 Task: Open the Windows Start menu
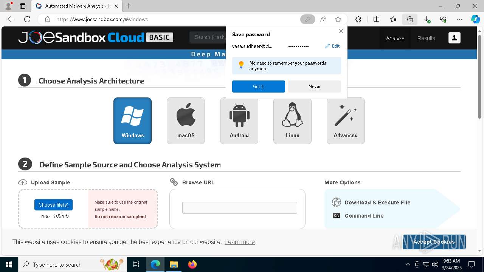9,264
